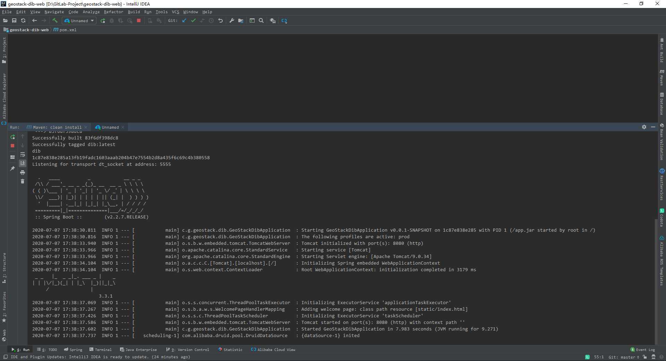Image resolution: width=666 pixels, height=361 pixels.
Task: Navigate back with the left arrow
Action: point(34,21)
